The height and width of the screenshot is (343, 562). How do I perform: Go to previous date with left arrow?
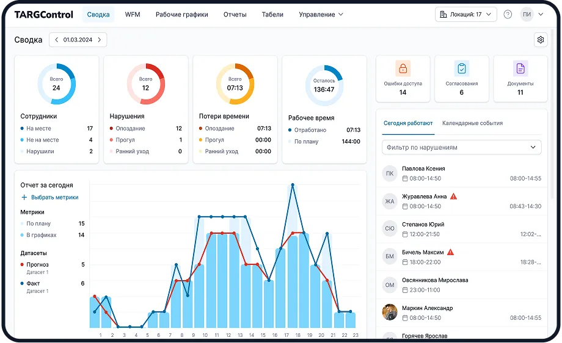click(x=57, y=40)
